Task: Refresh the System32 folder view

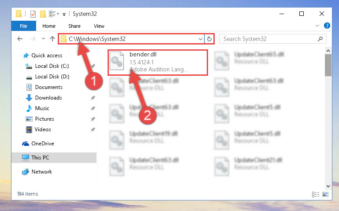Action: pos(209,39)
